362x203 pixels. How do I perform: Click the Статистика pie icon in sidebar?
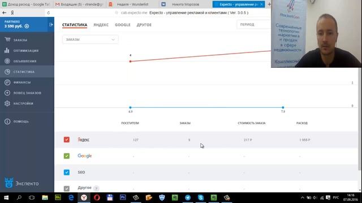pos(7,72)
